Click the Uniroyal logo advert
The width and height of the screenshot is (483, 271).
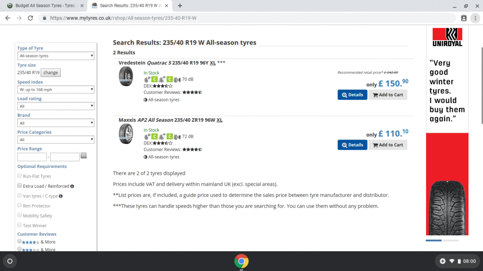(447, 37)
